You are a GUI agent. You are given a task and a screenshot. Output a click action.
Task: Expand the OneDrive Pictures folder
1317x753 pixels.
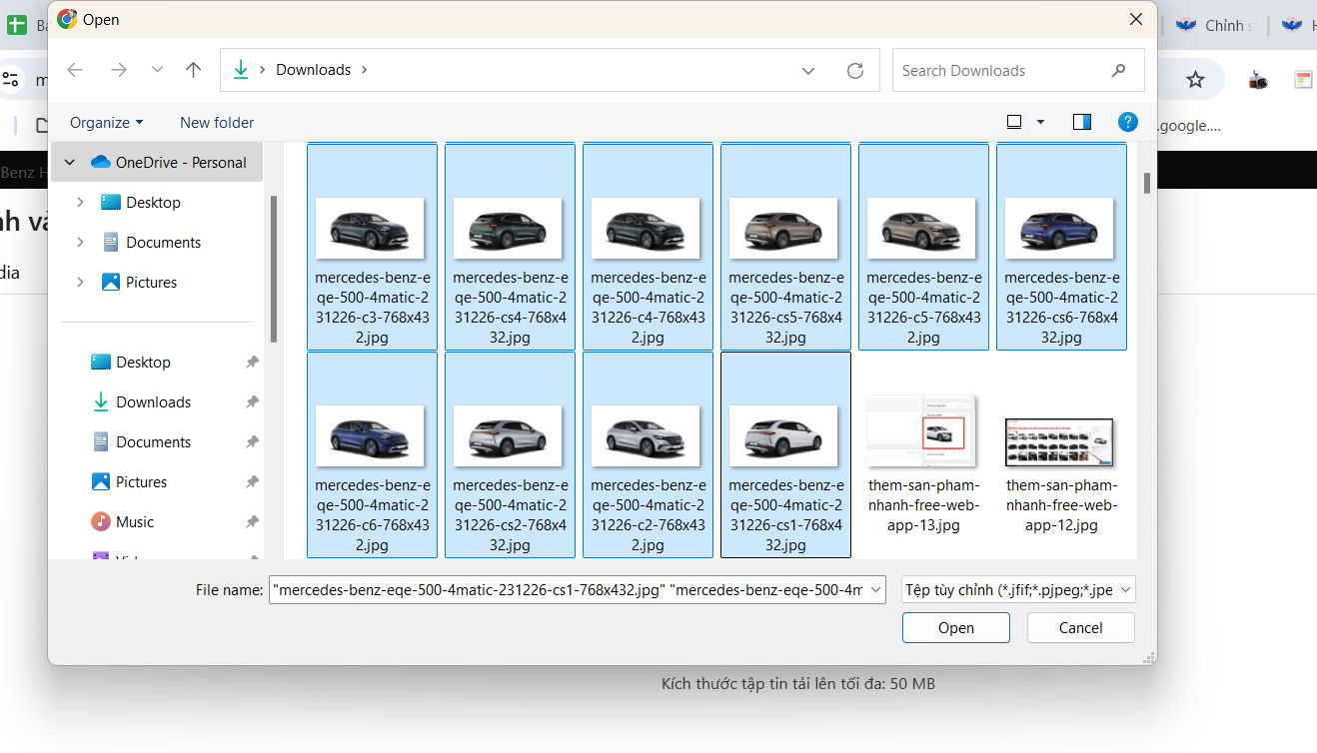click(x=80, y=282)
